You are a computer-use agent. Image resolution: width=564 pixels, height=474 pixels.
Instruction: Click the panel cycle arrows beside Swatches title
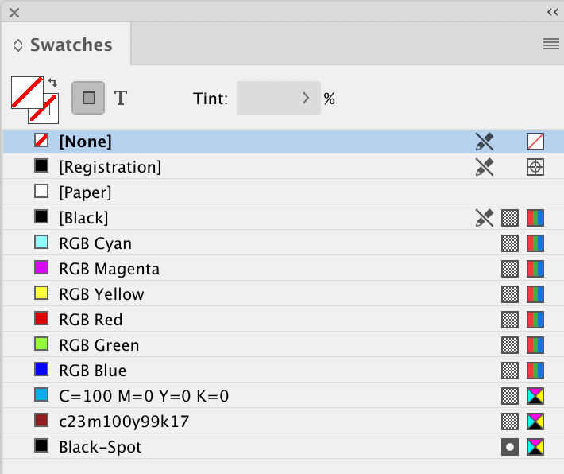click(x=18, y=46)
